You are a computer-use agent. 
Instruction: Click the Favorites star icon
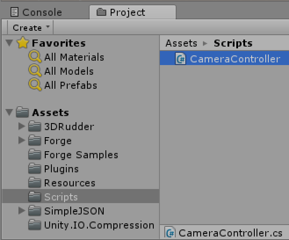[x=22, y=43]
